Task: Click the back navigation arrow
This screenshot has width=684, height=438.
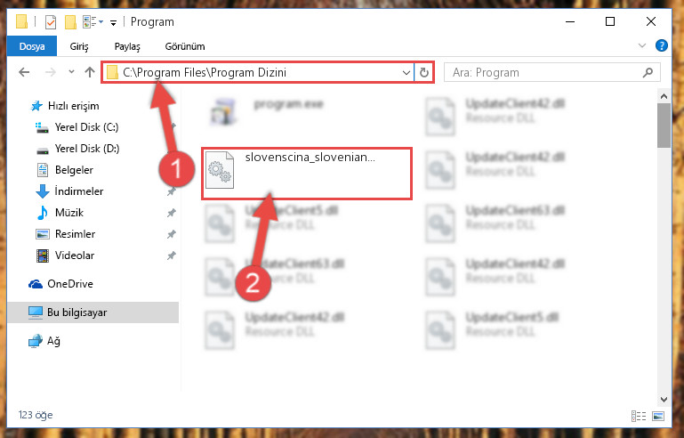Action: coord(24,72)
